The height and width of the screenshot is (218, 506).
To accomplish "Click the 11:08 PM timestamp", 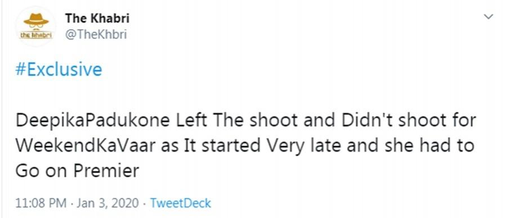I will point(41,203).
